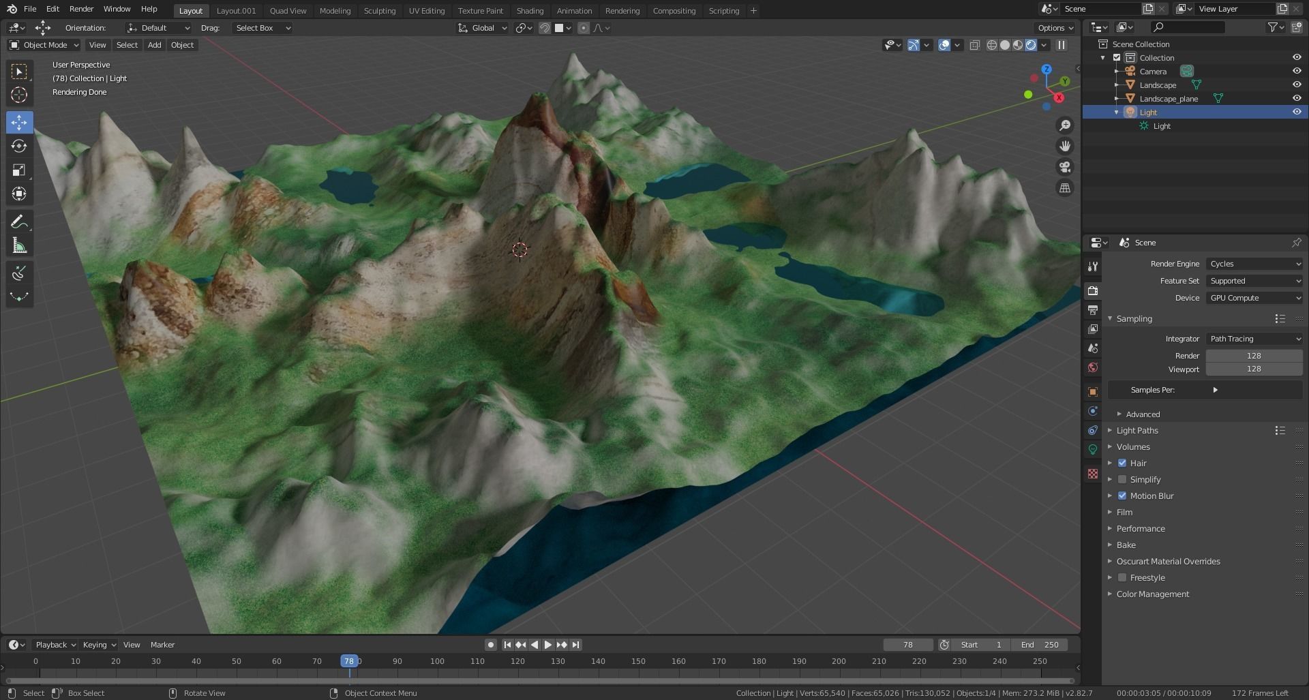Open World properties globe icon
Image resolution: width=1309 pixels, height=700 pixels.
pyautogui.click(x=1093, y=367)
